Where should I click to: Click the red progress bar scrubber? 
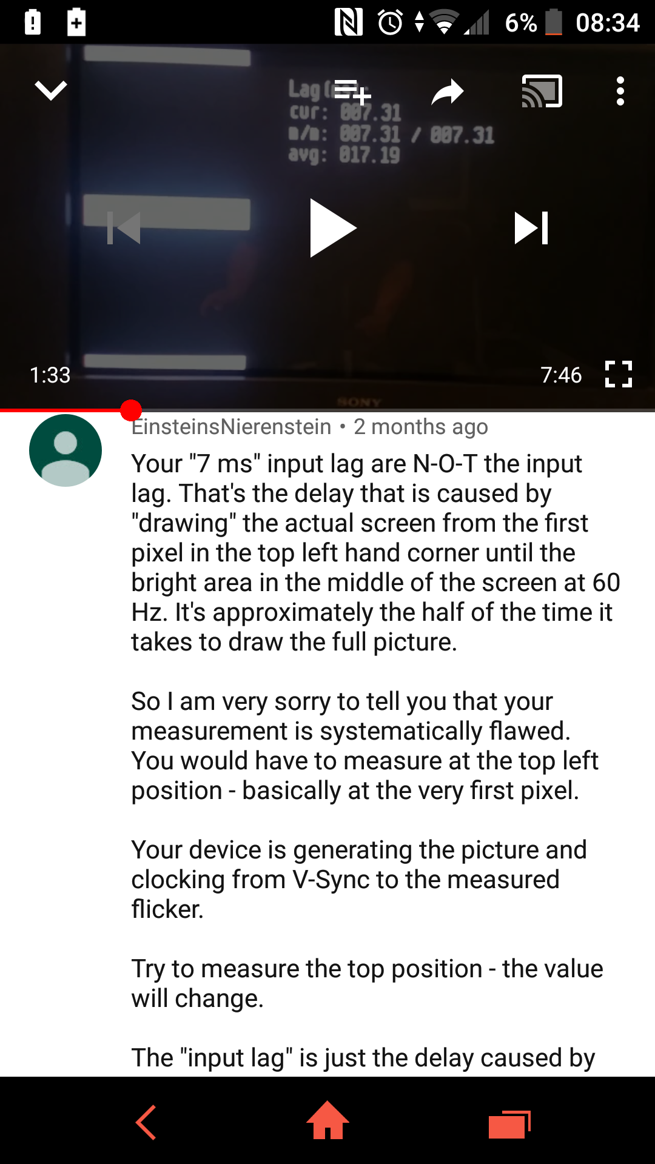tap(131, 410)
